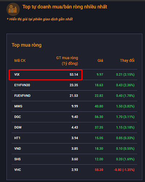This screenshot has width=145, height=182.
Task: Click the 'Thay đổi' column header
Action: 127,60
